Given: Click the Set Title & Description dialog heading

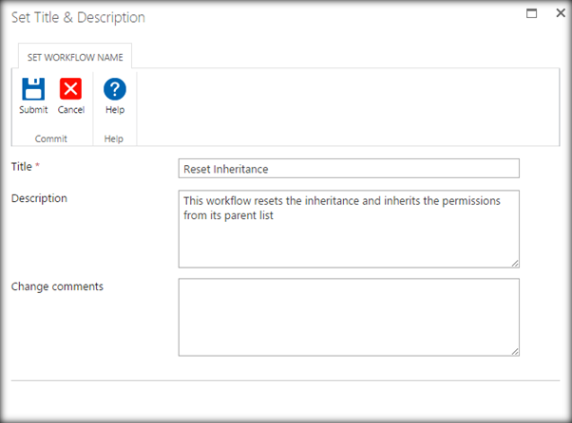Looking at the screenshot, I should click(x=78, y=18).
